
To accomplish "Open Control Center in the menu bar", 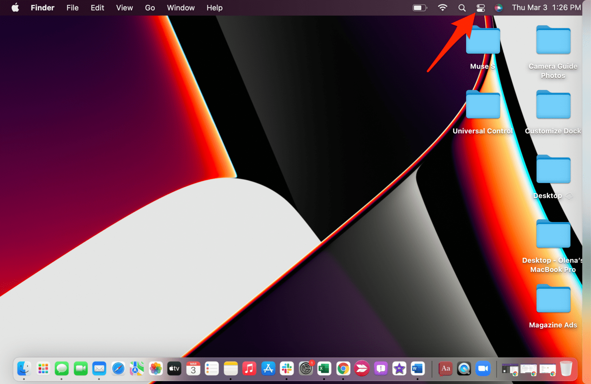I will [x=480, y=7].
